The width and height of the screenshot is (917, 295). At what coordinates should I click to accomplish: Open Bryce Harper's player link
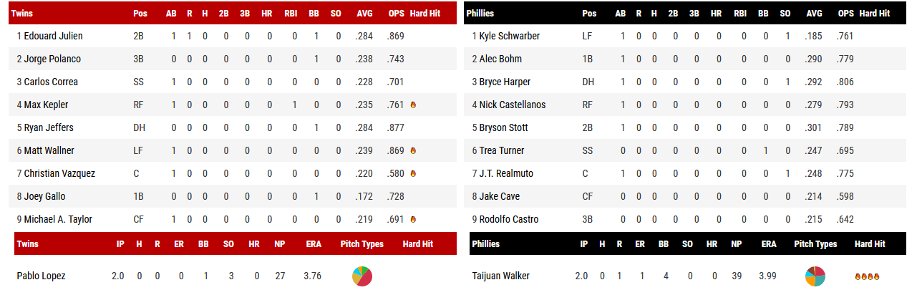point(505,82)
